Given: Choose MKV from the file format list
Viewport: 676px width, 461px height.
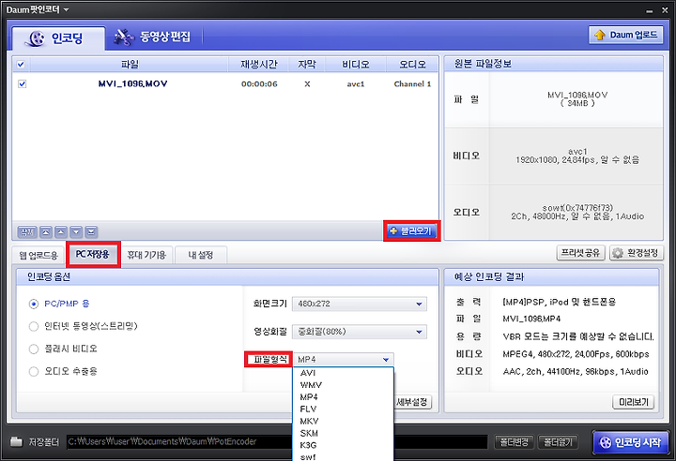Looking at the screenshot, I should tap(344, 421).
